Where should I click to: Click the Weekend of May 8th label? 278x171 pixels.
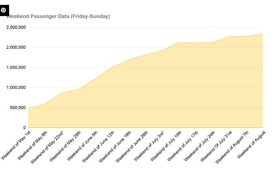coord(33,145)
